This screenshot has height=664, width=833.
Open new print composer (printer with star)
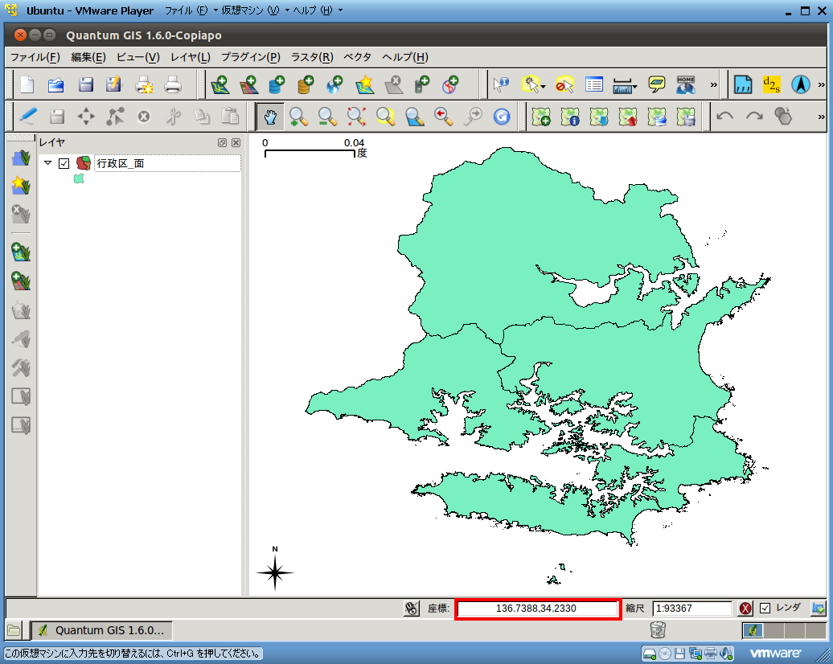click(144, 84)
